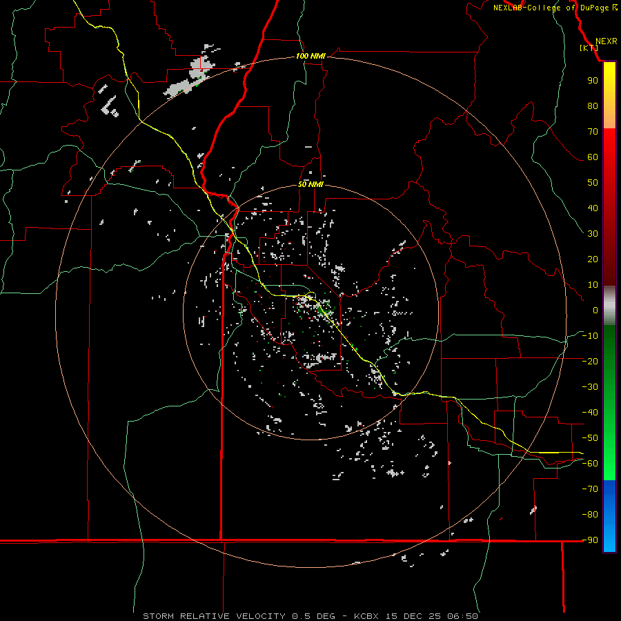The width and height of the screenshot is (621, 621).
Task: Click the blue bottom segment of color bar
Action: pos(609,516)
